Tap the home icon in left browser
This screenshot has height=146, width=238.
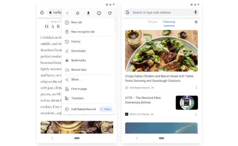[42, 12]
